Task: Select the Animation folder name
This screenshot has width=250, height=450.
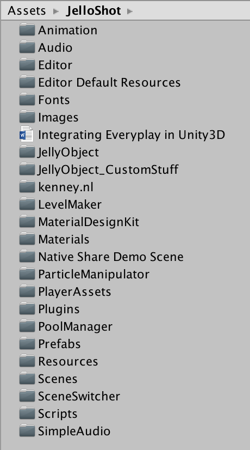Action: pyautogui.click(x=67, y=30)
